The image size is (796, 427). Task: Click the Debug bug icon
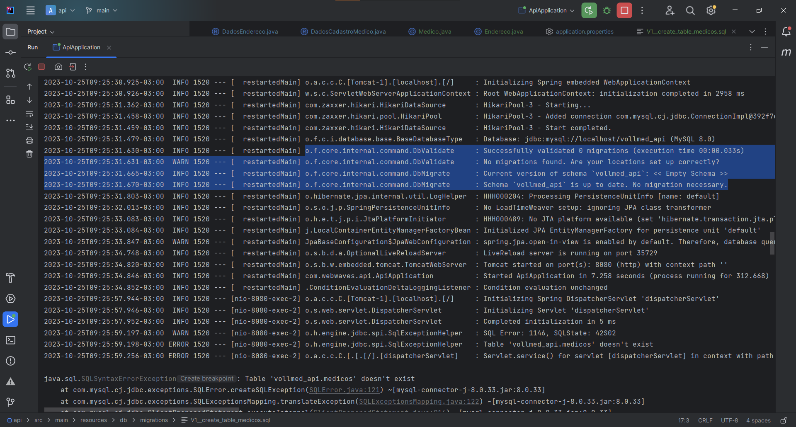pyautogui.click(x=607, y=10)
